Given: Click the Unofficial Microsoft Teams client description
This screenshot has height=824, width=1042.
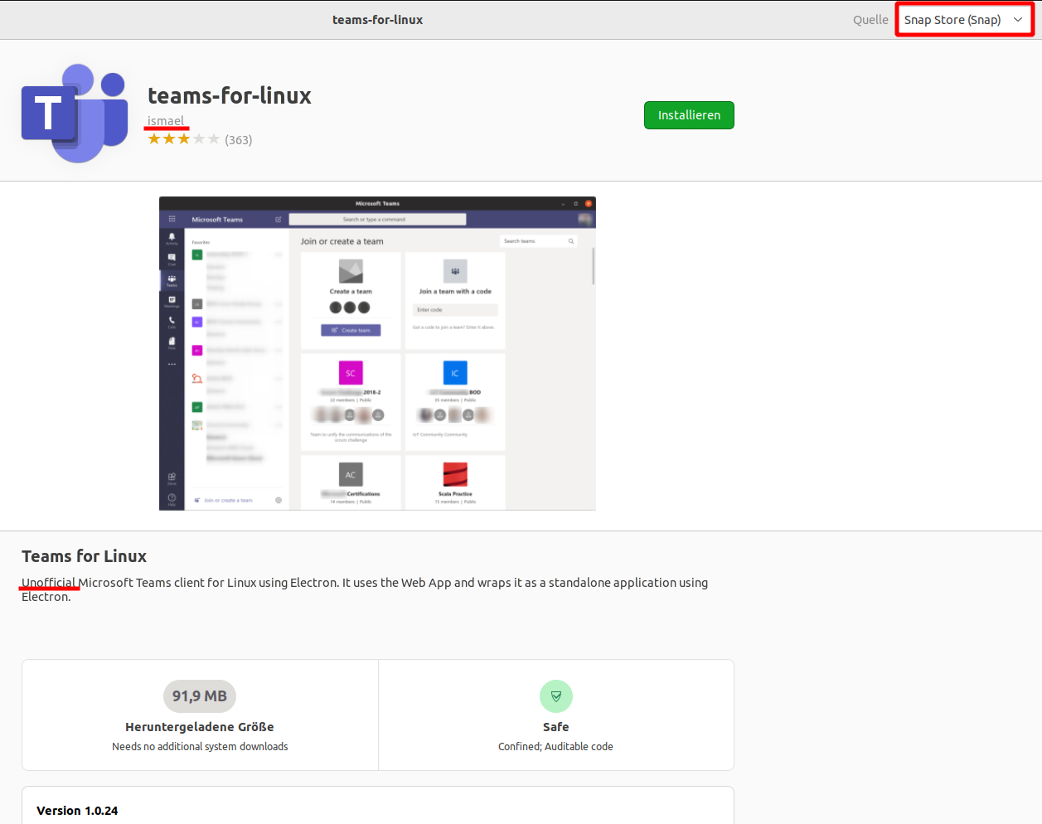Looking at the screenshot, I should 365,589.
